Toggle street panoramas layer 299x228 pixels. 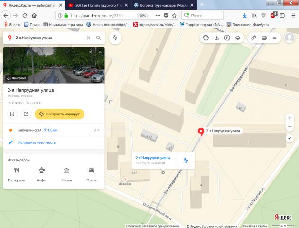coord(216,38)
